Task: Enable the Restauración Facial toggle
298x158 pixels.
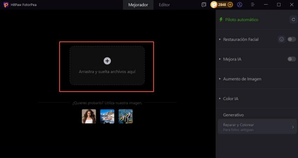Action: point(292,39)
